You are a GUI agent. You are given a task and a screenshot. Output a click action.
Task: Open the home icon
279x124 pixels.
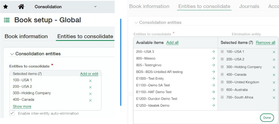coord(21,6)
